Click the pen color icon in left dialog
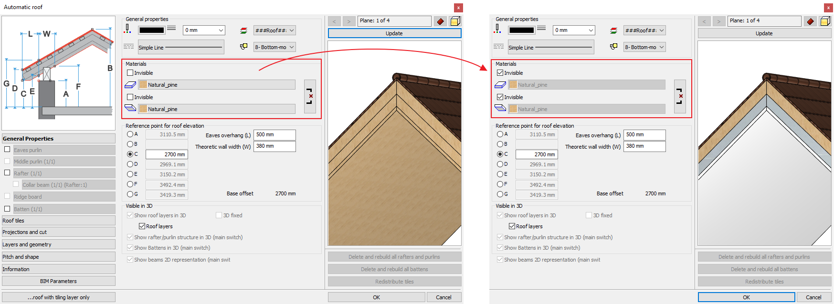Screen dimensions: 834x304 click(x=127, y=30)
